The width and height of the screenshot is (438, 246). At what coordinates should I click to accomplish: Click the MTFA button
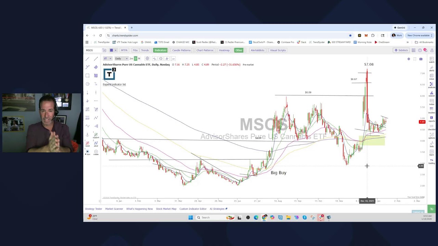[124, 50]
